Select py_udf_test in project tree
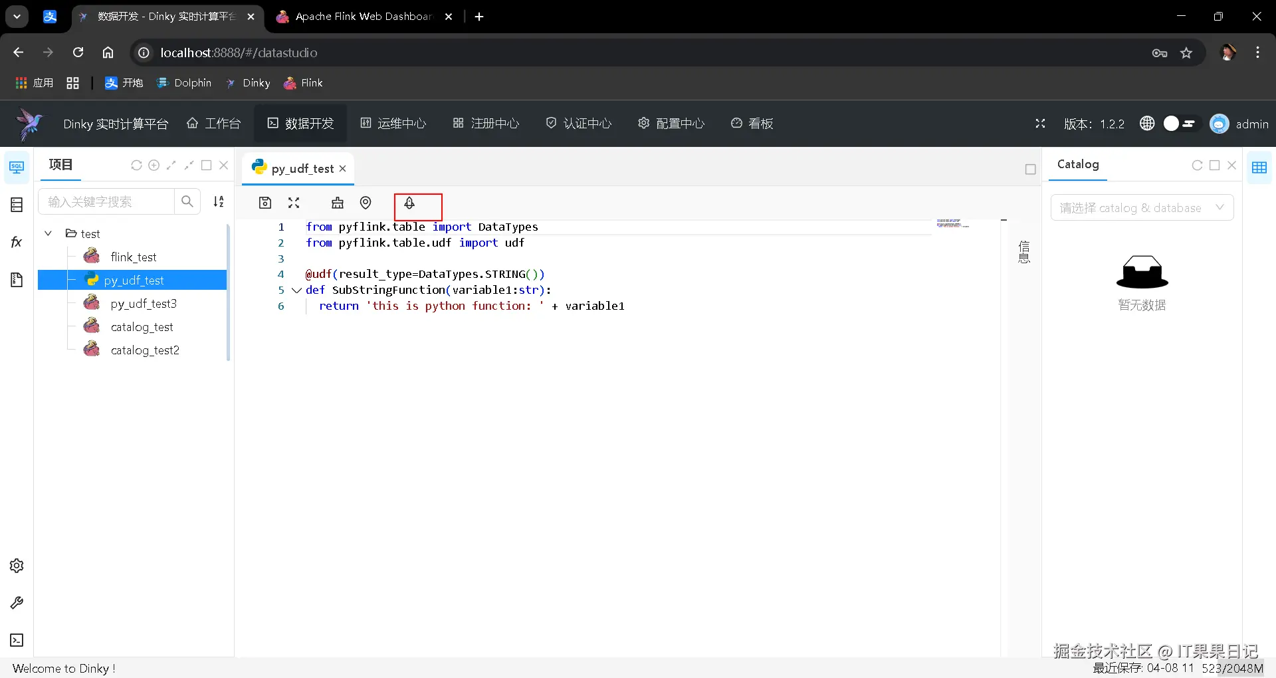Image resolution: width=1276 pixels, height=678 pixels. point(132,281)
